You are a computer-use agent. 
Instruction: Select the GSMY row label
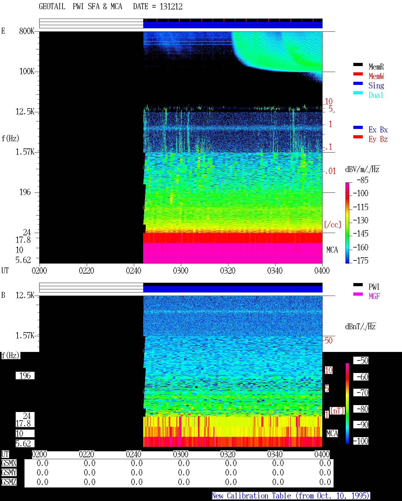tap(9, 472)
